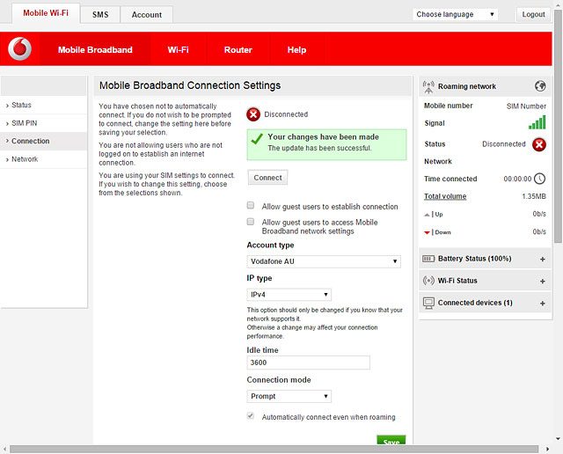Enable guest users to establish connection
The image size is (563, 454).
click(x=251, y=206)
